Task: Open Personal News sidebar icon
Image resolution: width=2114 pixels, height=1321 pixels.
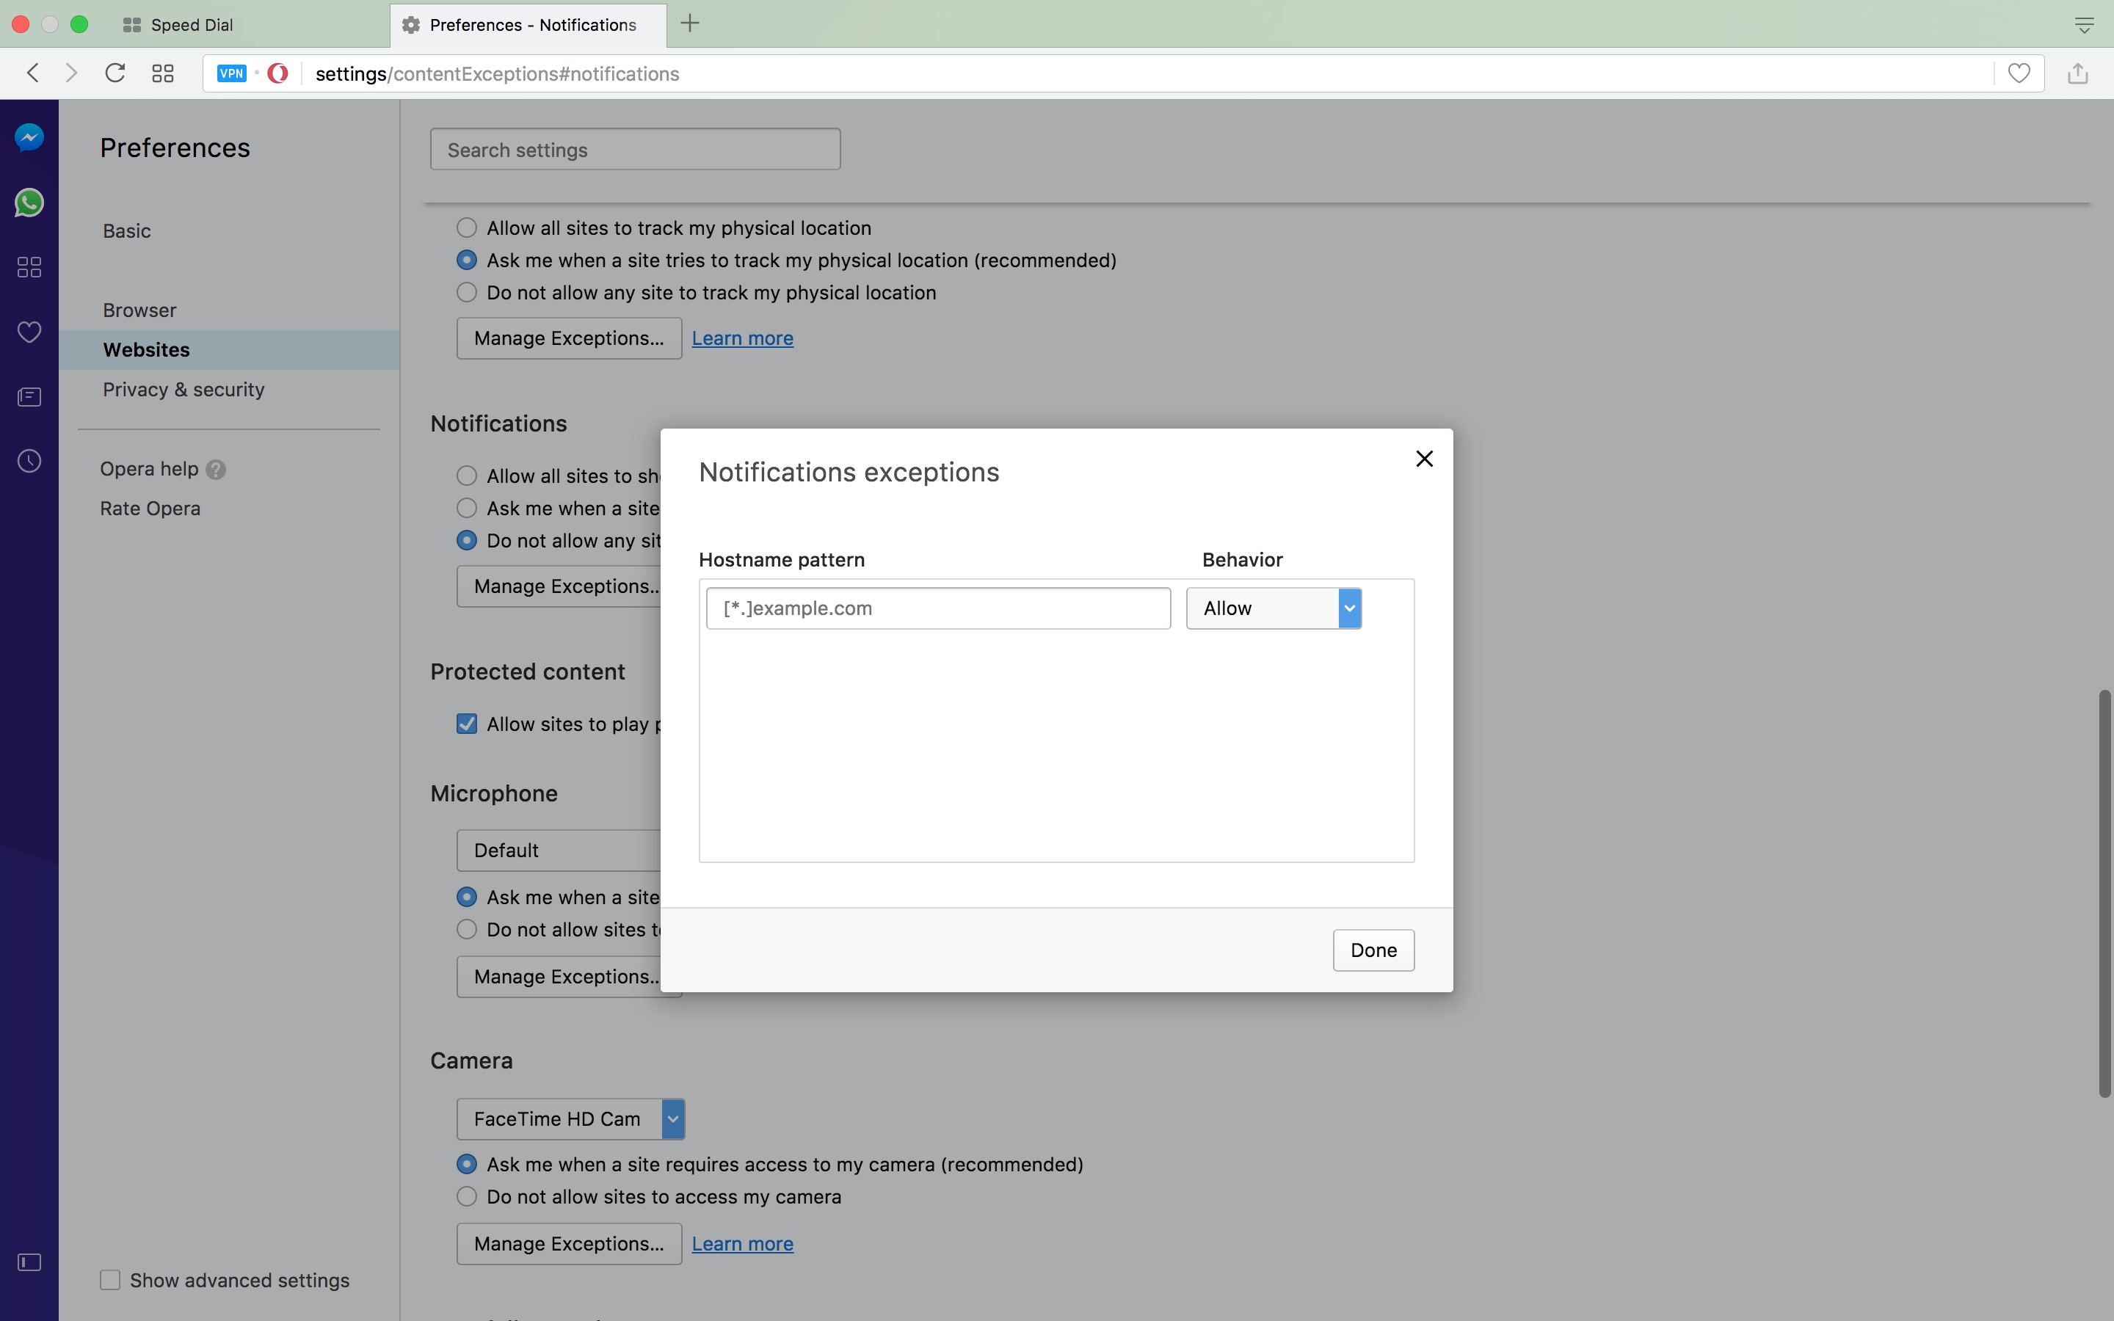Action: click(x=29, y=398)
